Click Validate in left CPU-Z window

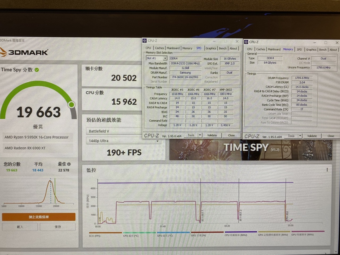pyautogui.click(x=212, y=135)
